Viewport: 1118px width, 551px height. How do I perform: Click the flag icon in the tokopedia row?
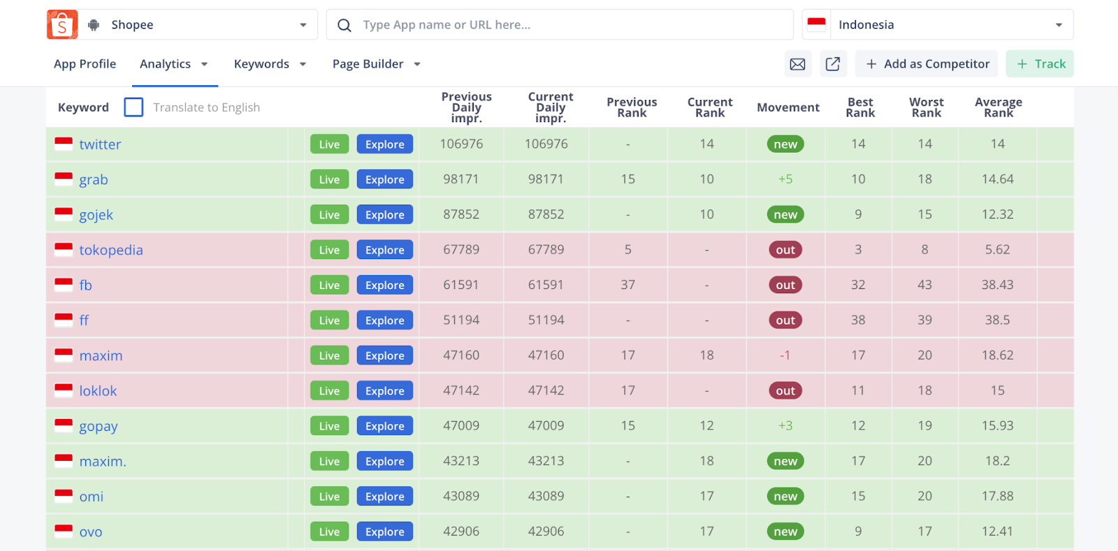(x=64, y=249)
